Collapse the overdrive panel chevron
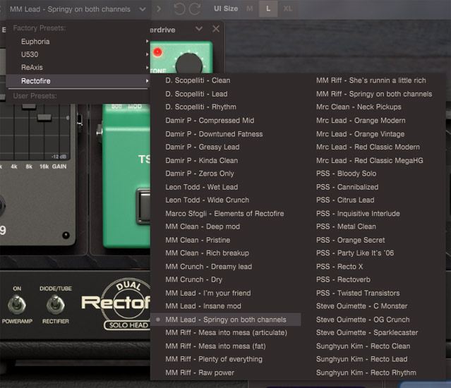Screen dimensions: 451x388 click(199, 29)
